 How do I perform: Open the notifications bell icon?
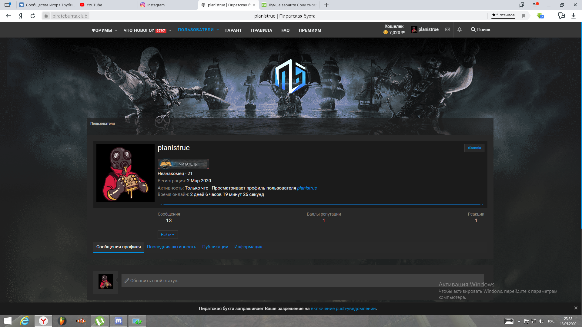click(x=460, y=29)
